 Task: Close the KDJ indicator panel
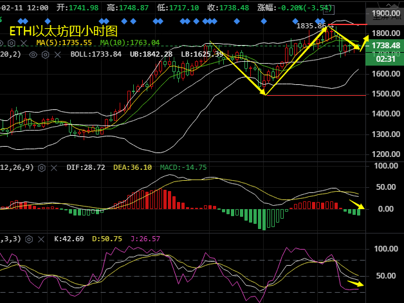point(41,239)
